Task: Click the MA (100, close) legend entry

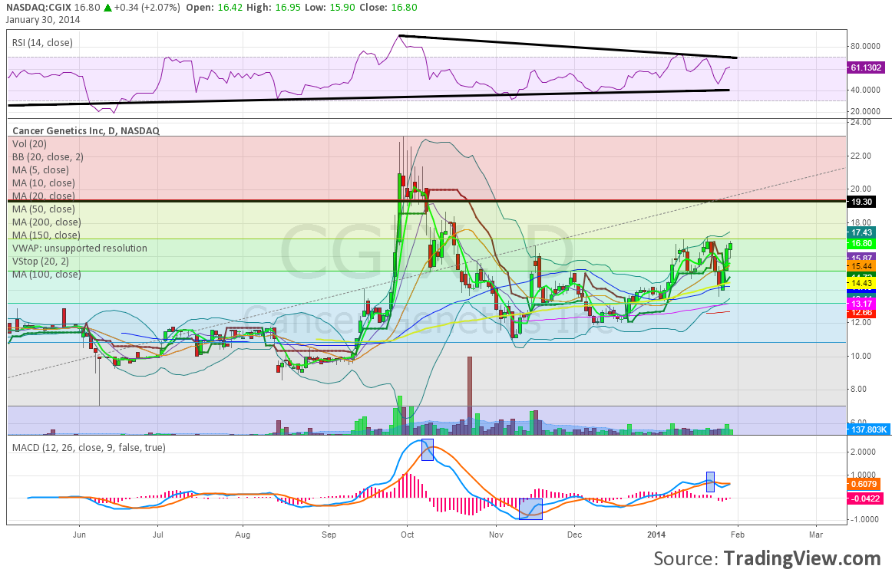Action: tap(47, 275)
